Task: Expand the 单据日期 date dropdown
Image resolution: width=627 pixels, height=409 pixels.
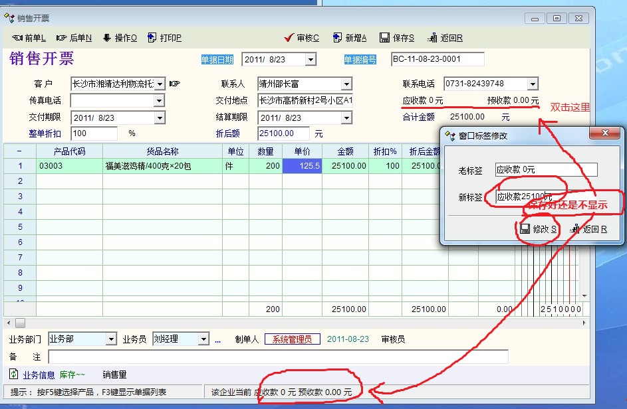Action: pos(310,60)
